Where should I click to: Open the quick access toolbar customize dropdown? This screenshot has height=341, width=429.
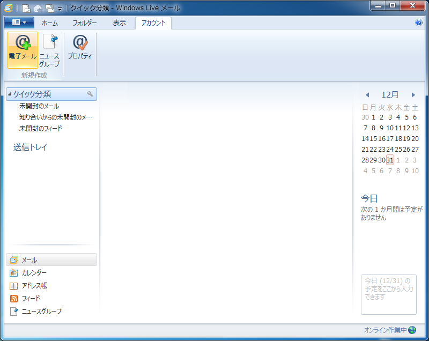click(60, 9)
